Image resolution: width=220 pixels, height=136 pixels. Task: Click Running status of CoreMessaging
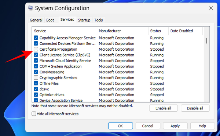pyautogui.click(x=157, y=72)
